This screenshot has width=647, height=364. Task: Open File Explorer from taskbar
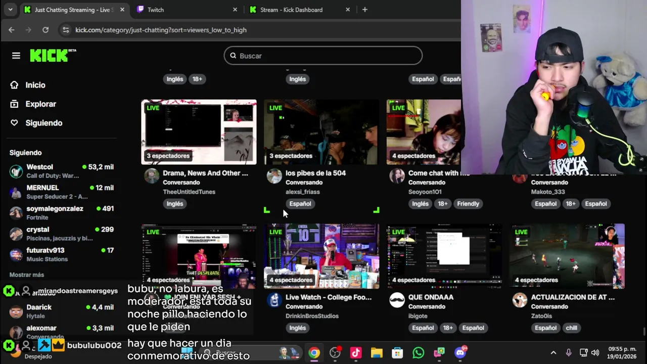(377, 353)
